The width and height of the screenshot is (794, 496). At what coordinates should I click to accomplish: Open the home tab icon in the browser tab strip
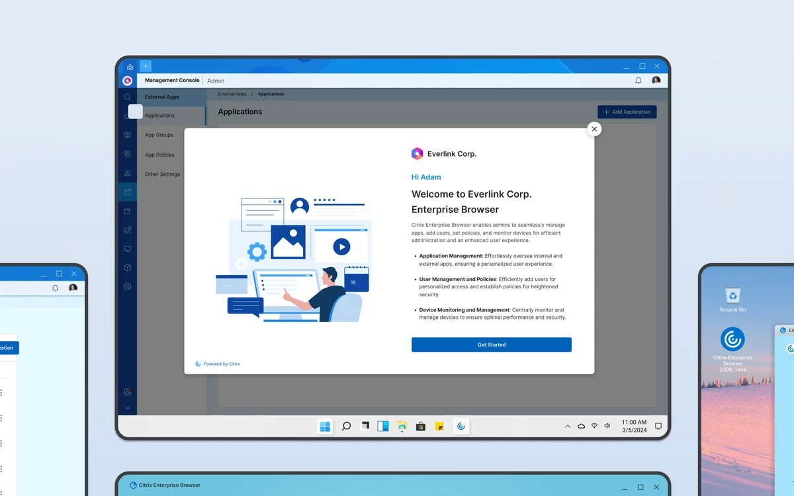point(130,67)
